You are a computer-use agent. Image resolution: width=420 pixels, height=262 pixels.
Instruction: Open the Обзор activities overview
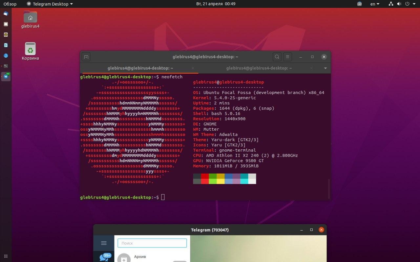coord(10,4)
